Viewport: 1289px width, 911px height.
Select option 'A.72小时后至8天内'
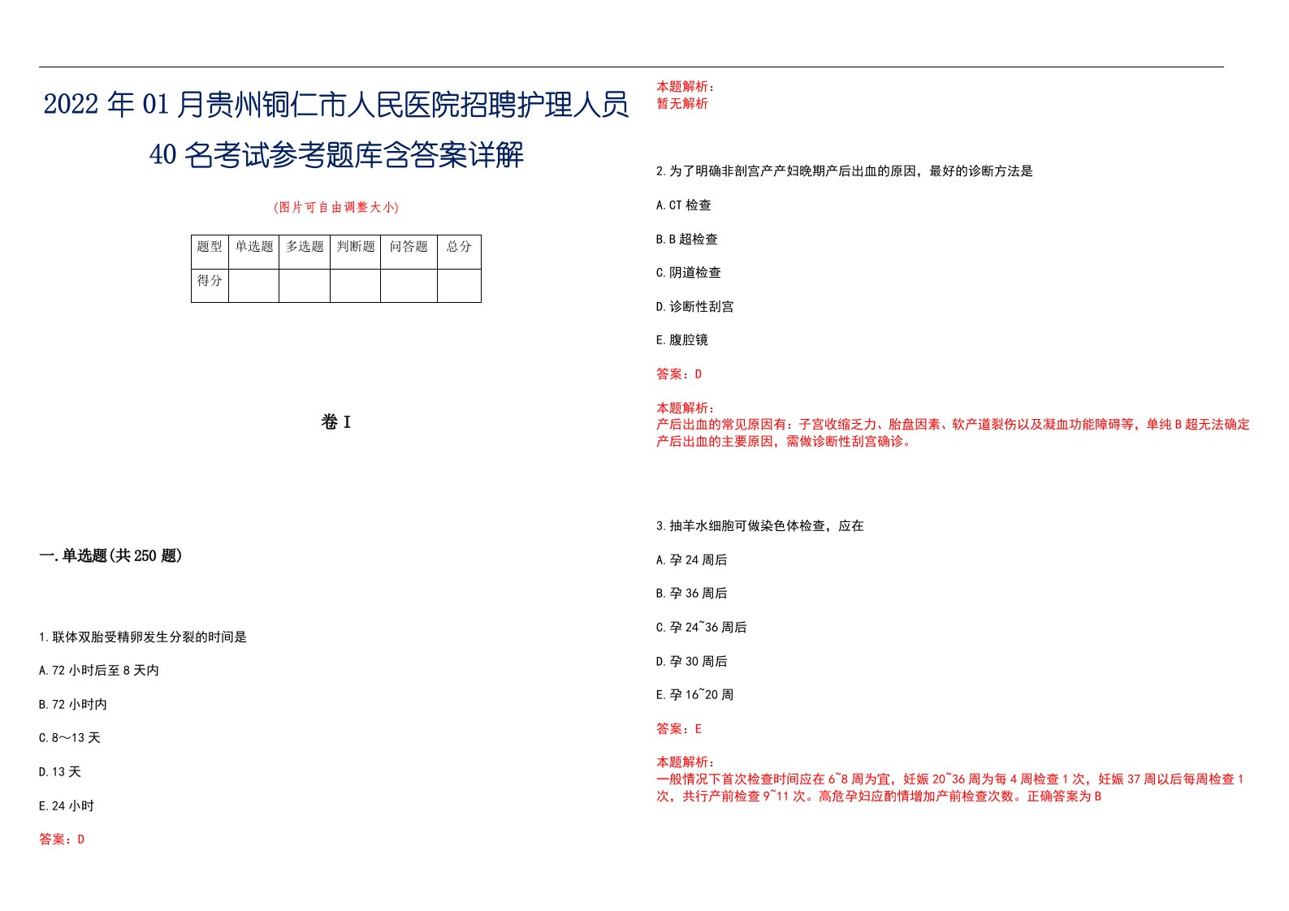click(x=99, y=671)
